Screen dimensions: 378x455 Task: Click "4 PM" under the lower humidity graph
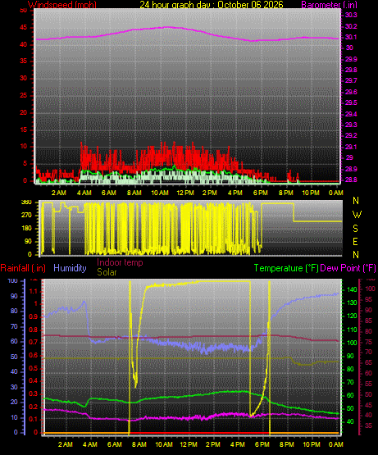click(238, 444)
